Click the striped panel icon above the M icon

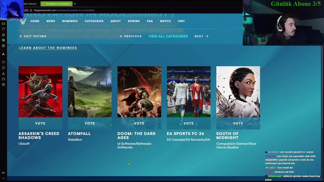3,40
